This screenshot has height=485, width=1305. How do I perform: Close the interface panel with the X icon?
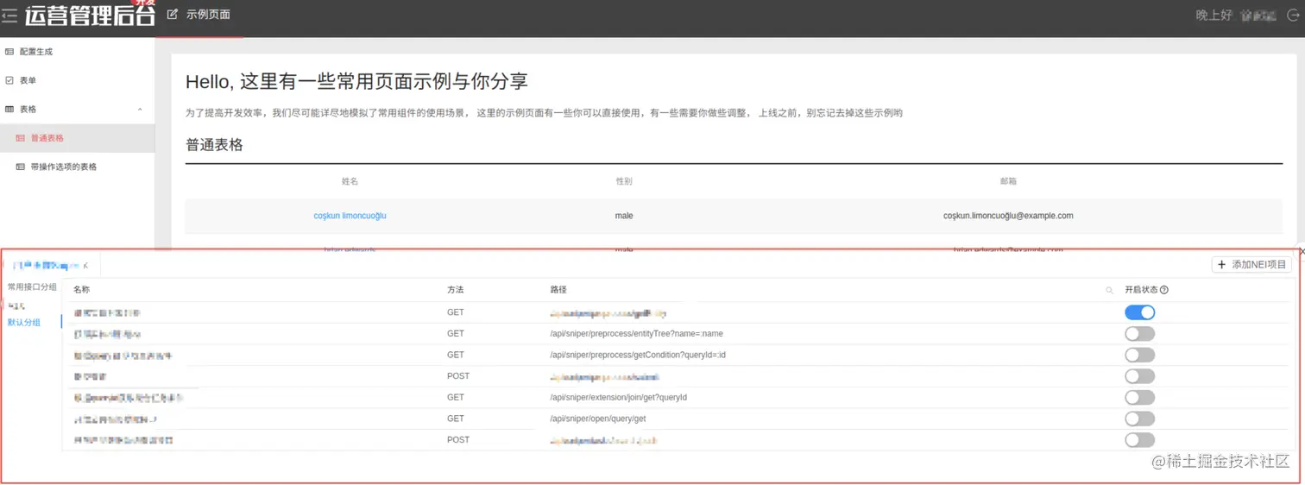1302,251
